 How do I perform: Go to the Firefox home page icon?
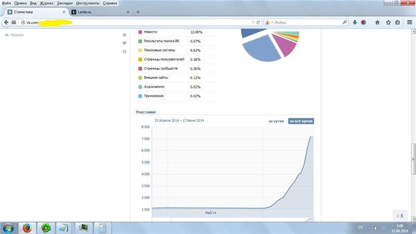(x=377, y=22)
